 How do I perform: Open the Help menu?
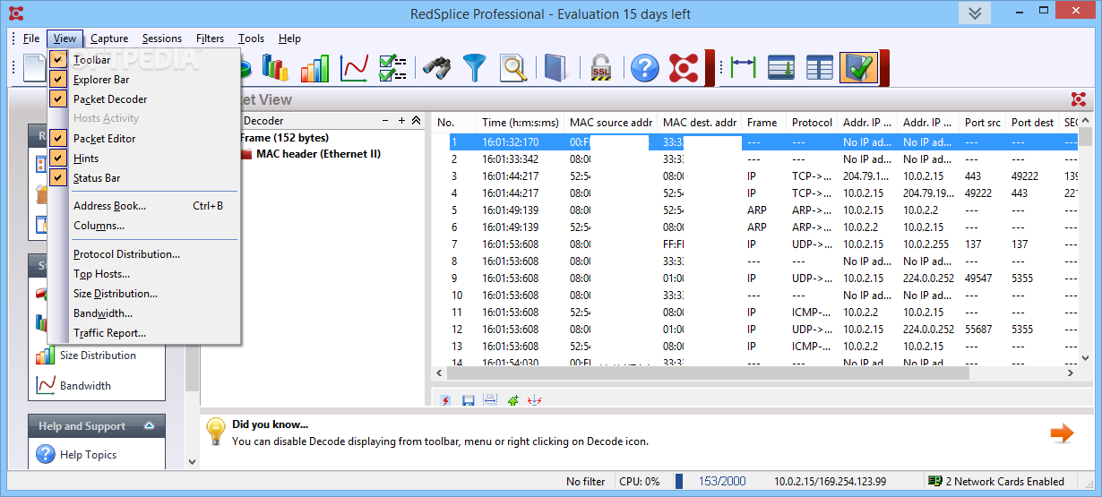(289, 39)
